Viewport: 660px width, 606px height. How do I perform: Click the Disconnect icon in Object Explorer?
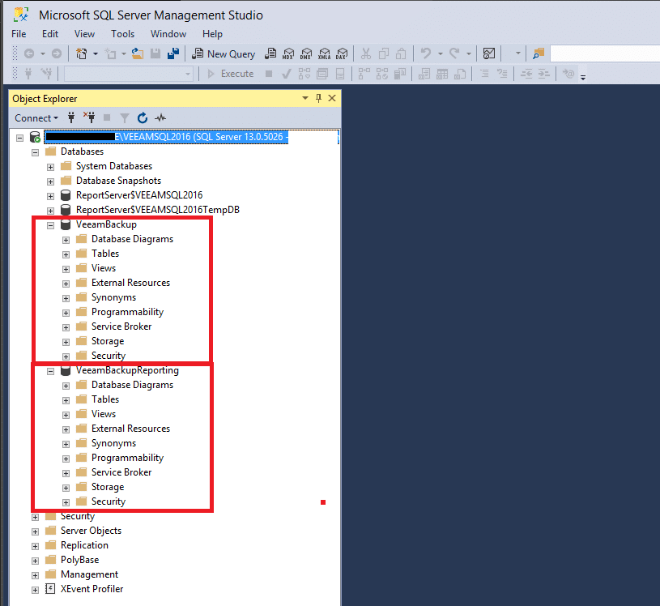click(89, 117)
